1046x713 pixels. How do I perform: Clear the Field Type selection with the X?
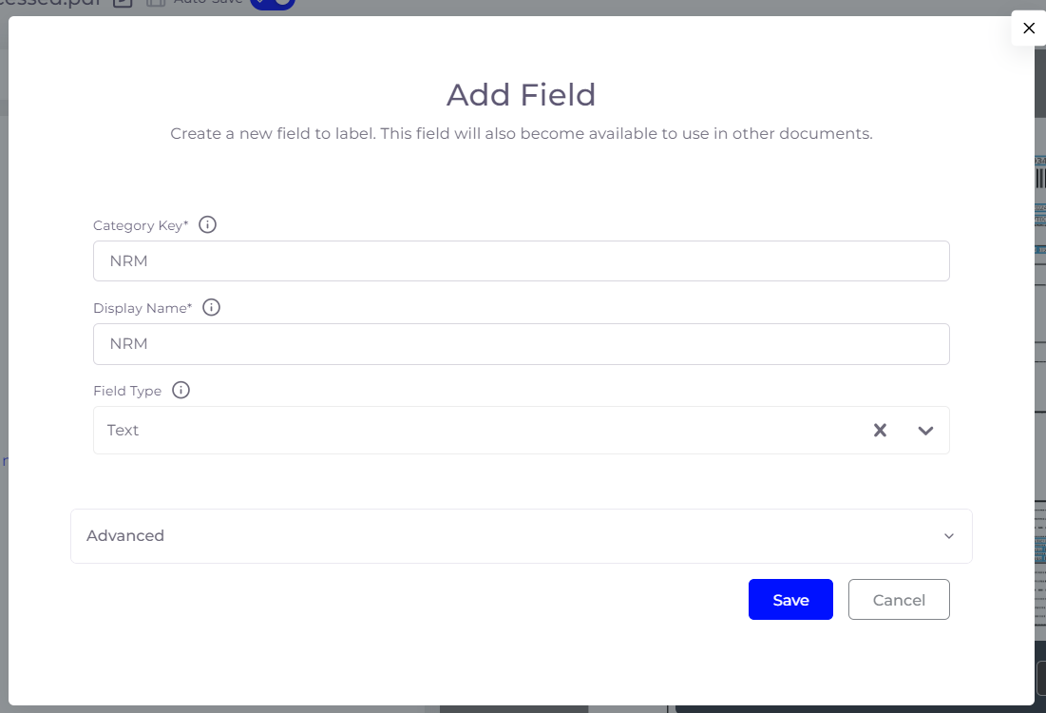(x=880, y=430)
